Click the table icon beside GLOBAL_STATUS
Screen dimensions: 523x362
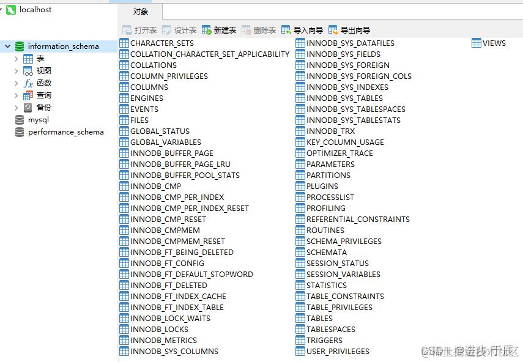coord(124,131)
